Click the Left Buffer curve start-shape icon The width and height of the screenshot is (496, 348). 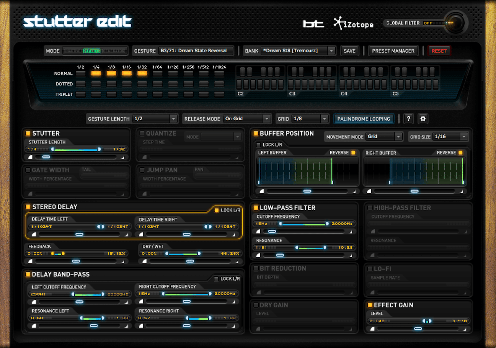262,191
